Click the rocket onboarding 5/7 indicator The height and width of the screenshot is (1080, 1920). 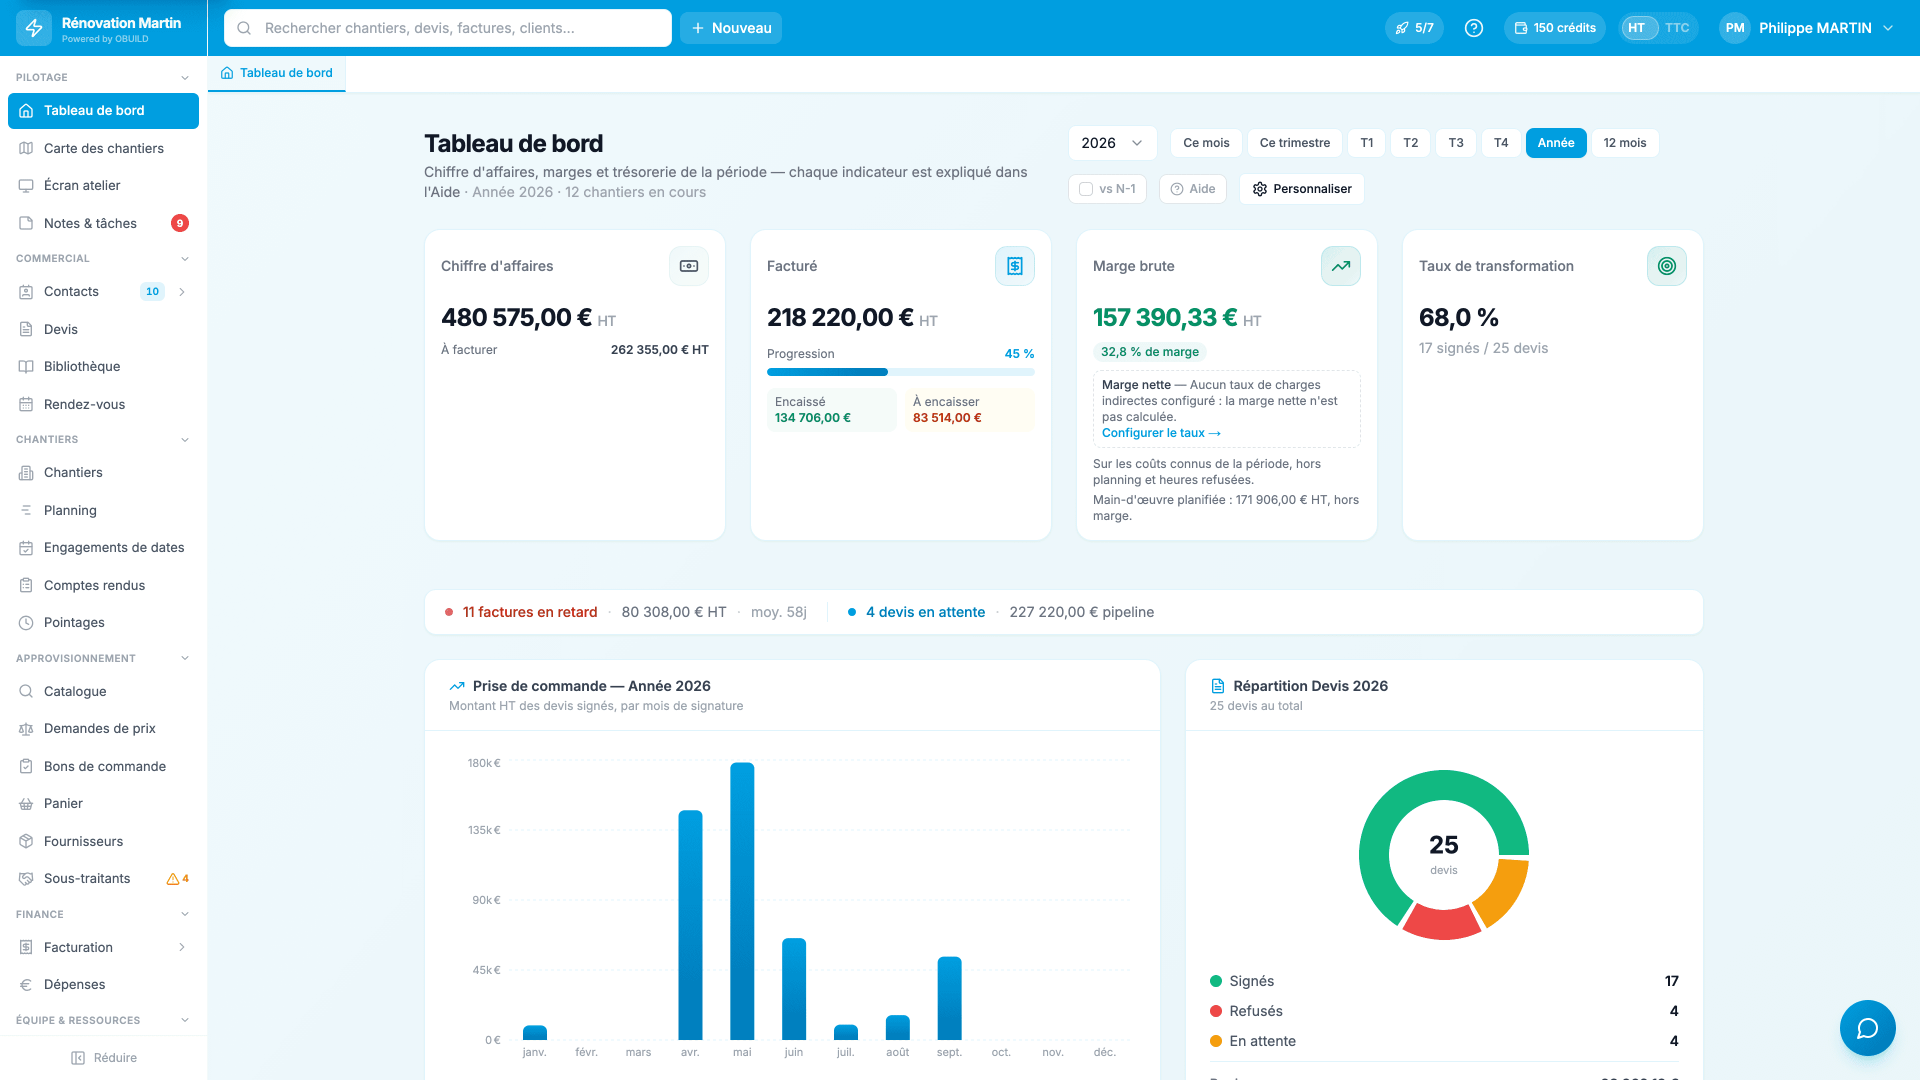click(1414, 27)
